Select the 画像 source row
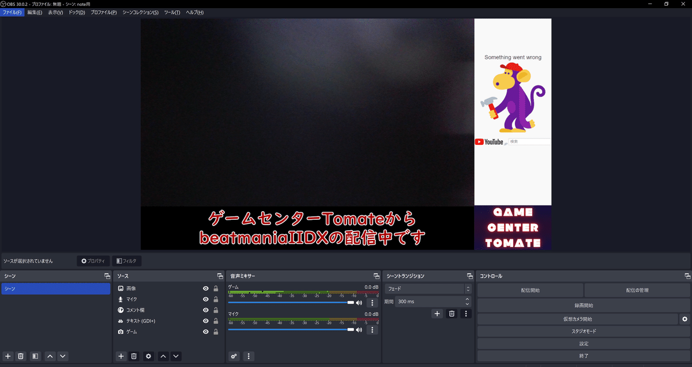This screenshot has width=692, height=367. (x=168, y=289)
